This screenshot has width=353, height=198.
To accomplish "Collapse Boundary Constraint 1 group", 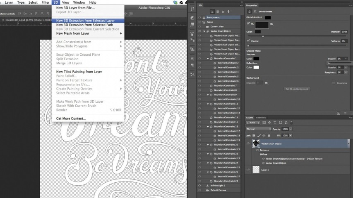I will click(x=208, y=58).
